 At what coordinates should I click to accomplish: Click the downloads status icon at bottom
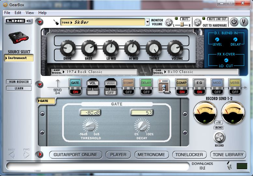pyautogui.click(x=229, y=166)
